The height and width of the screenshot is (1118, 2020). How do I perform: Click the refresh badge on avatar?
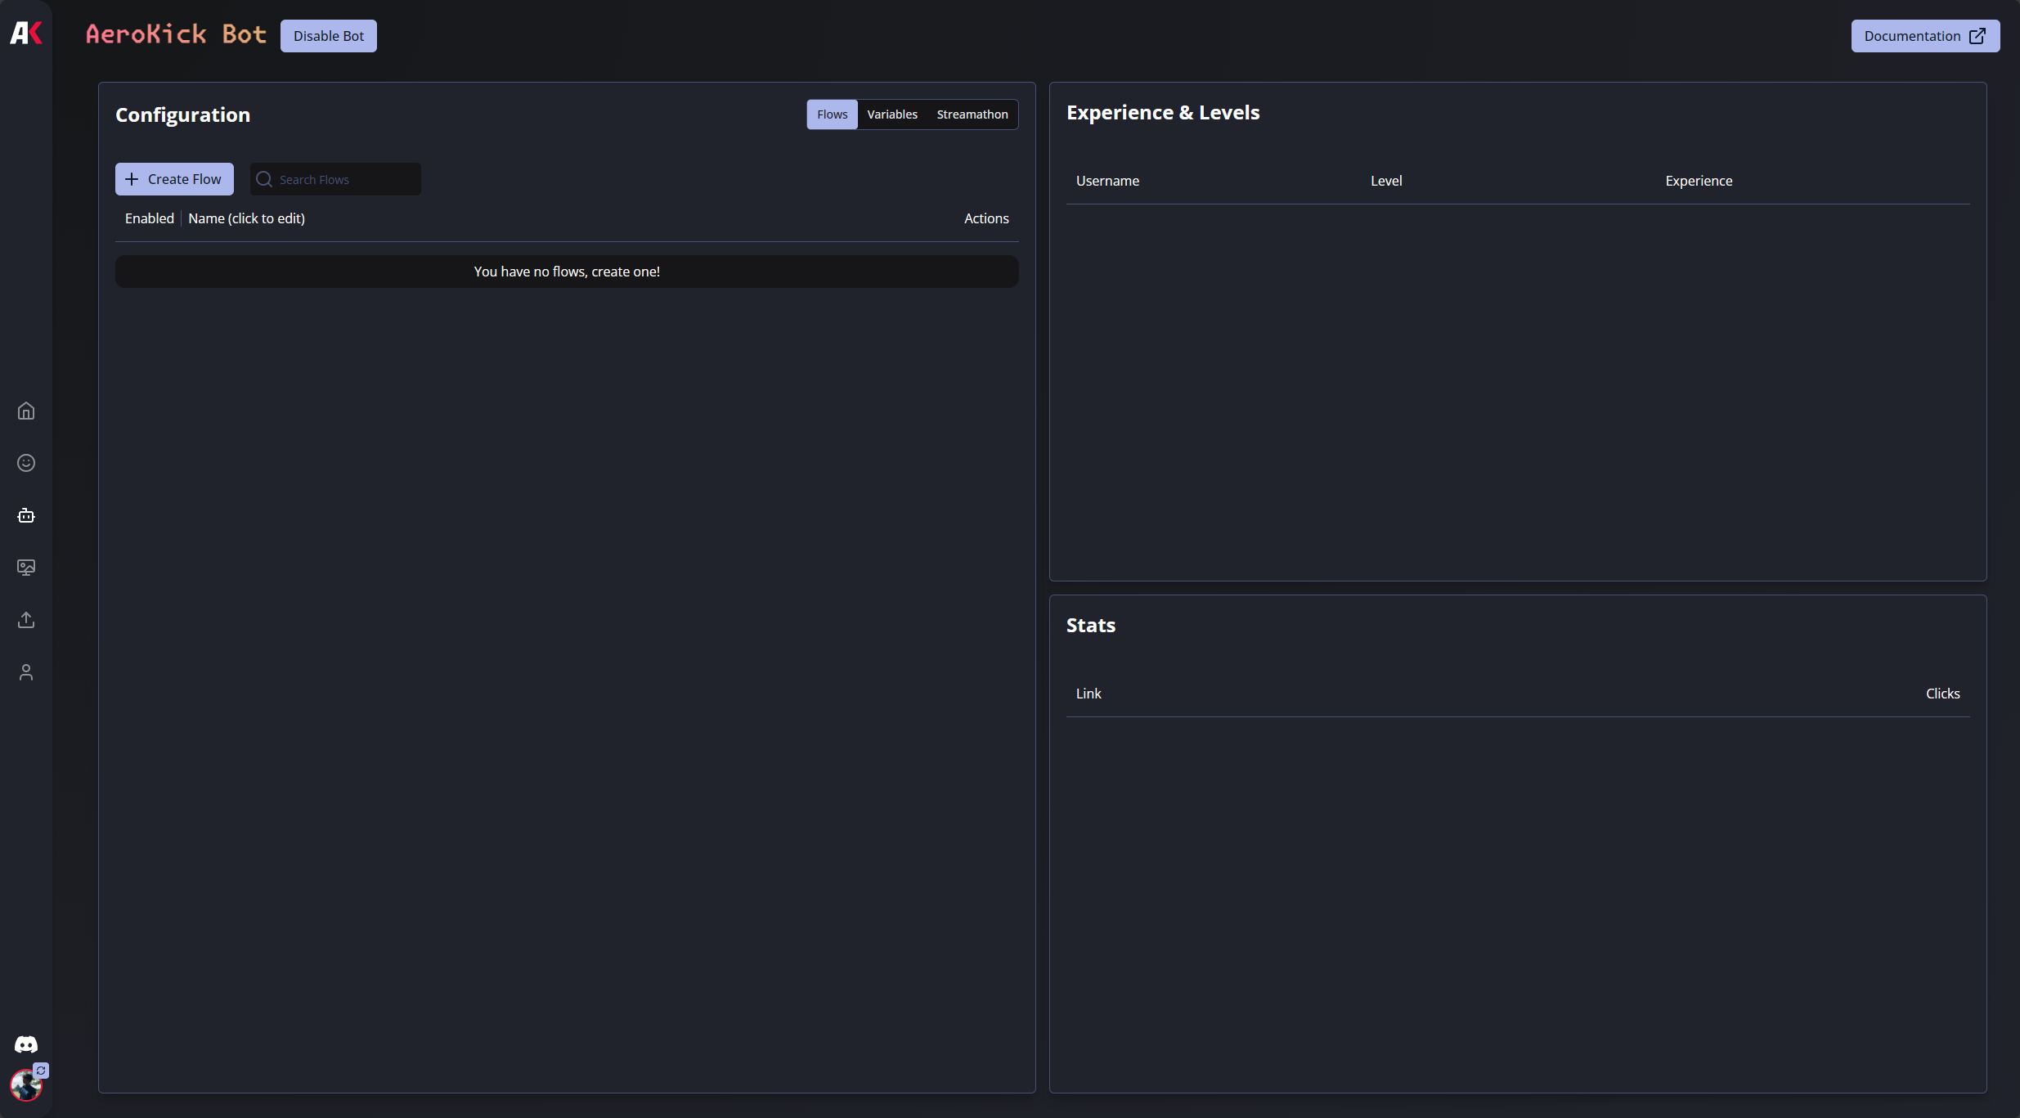41,1071
